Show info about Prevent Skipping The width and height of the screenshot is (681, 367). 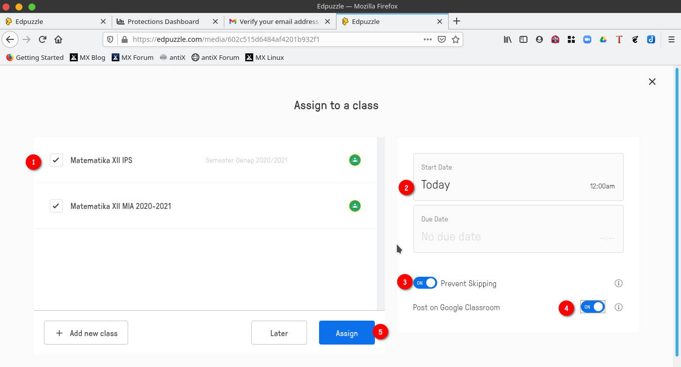(619, 283)
